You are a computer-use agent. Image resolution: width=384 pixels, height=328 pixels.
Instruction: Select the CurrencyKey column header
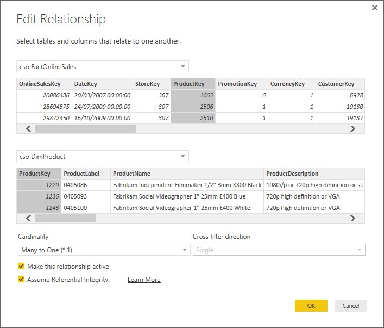tap(292, 84)
